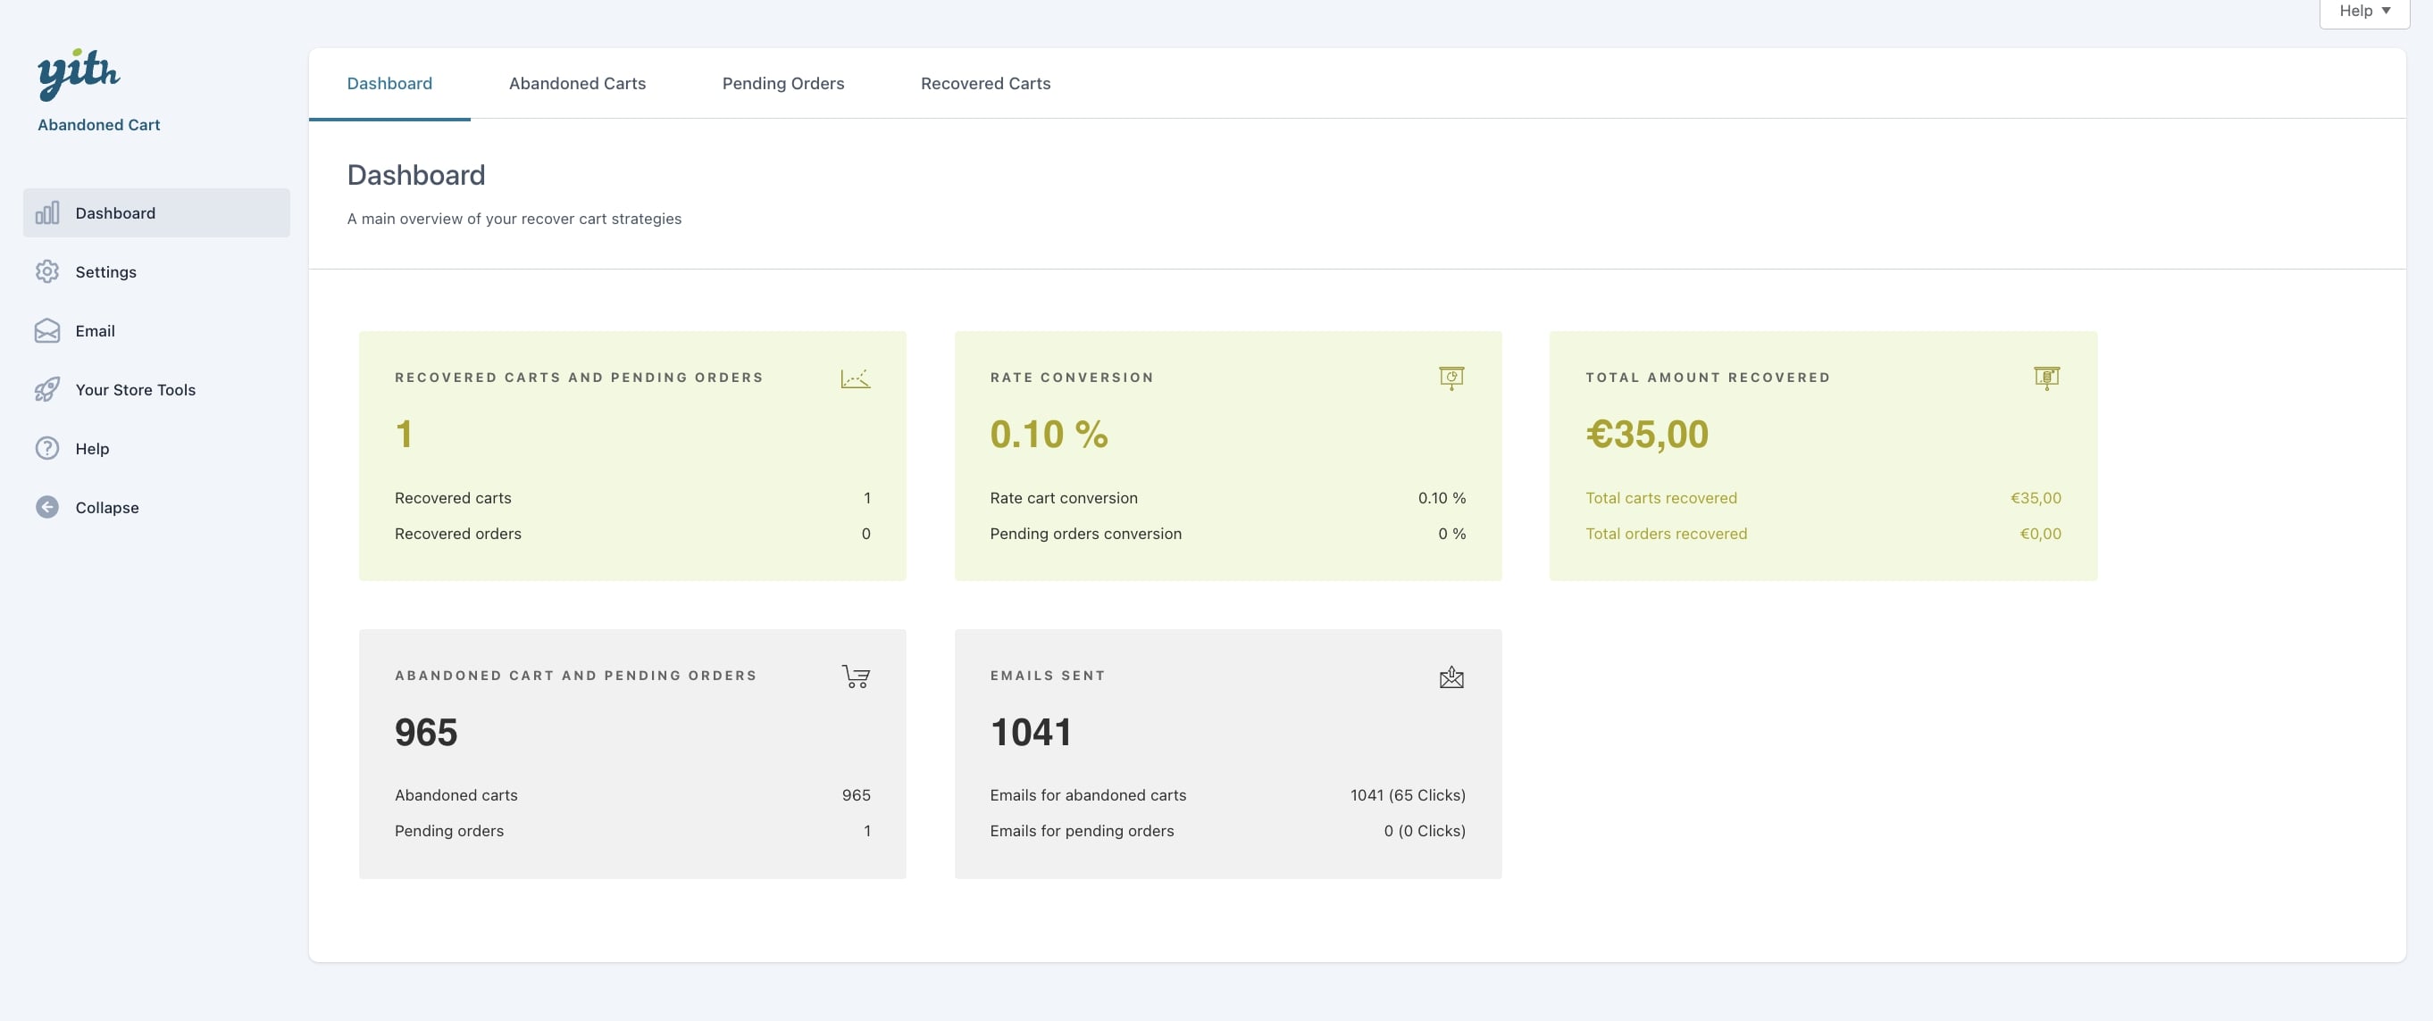Click the Email envelope sidebar icon
This screenshot has height=1021, width=2433.
47,331
